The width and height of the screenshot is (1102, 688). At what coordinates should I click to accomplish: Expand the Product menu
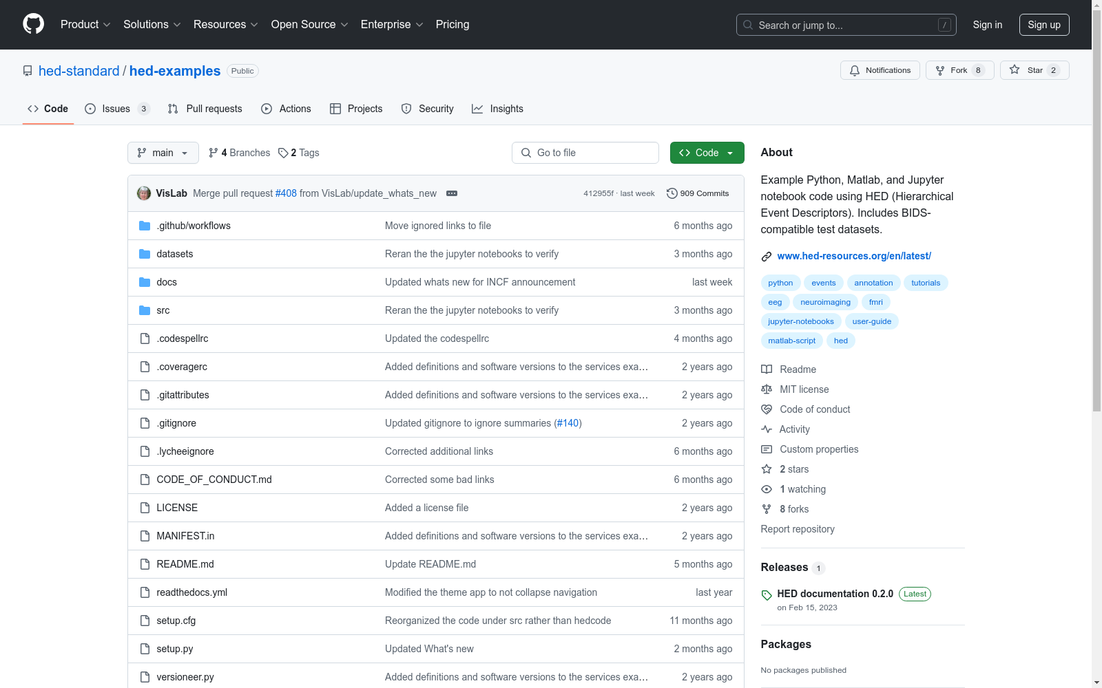tap(85, 24)
